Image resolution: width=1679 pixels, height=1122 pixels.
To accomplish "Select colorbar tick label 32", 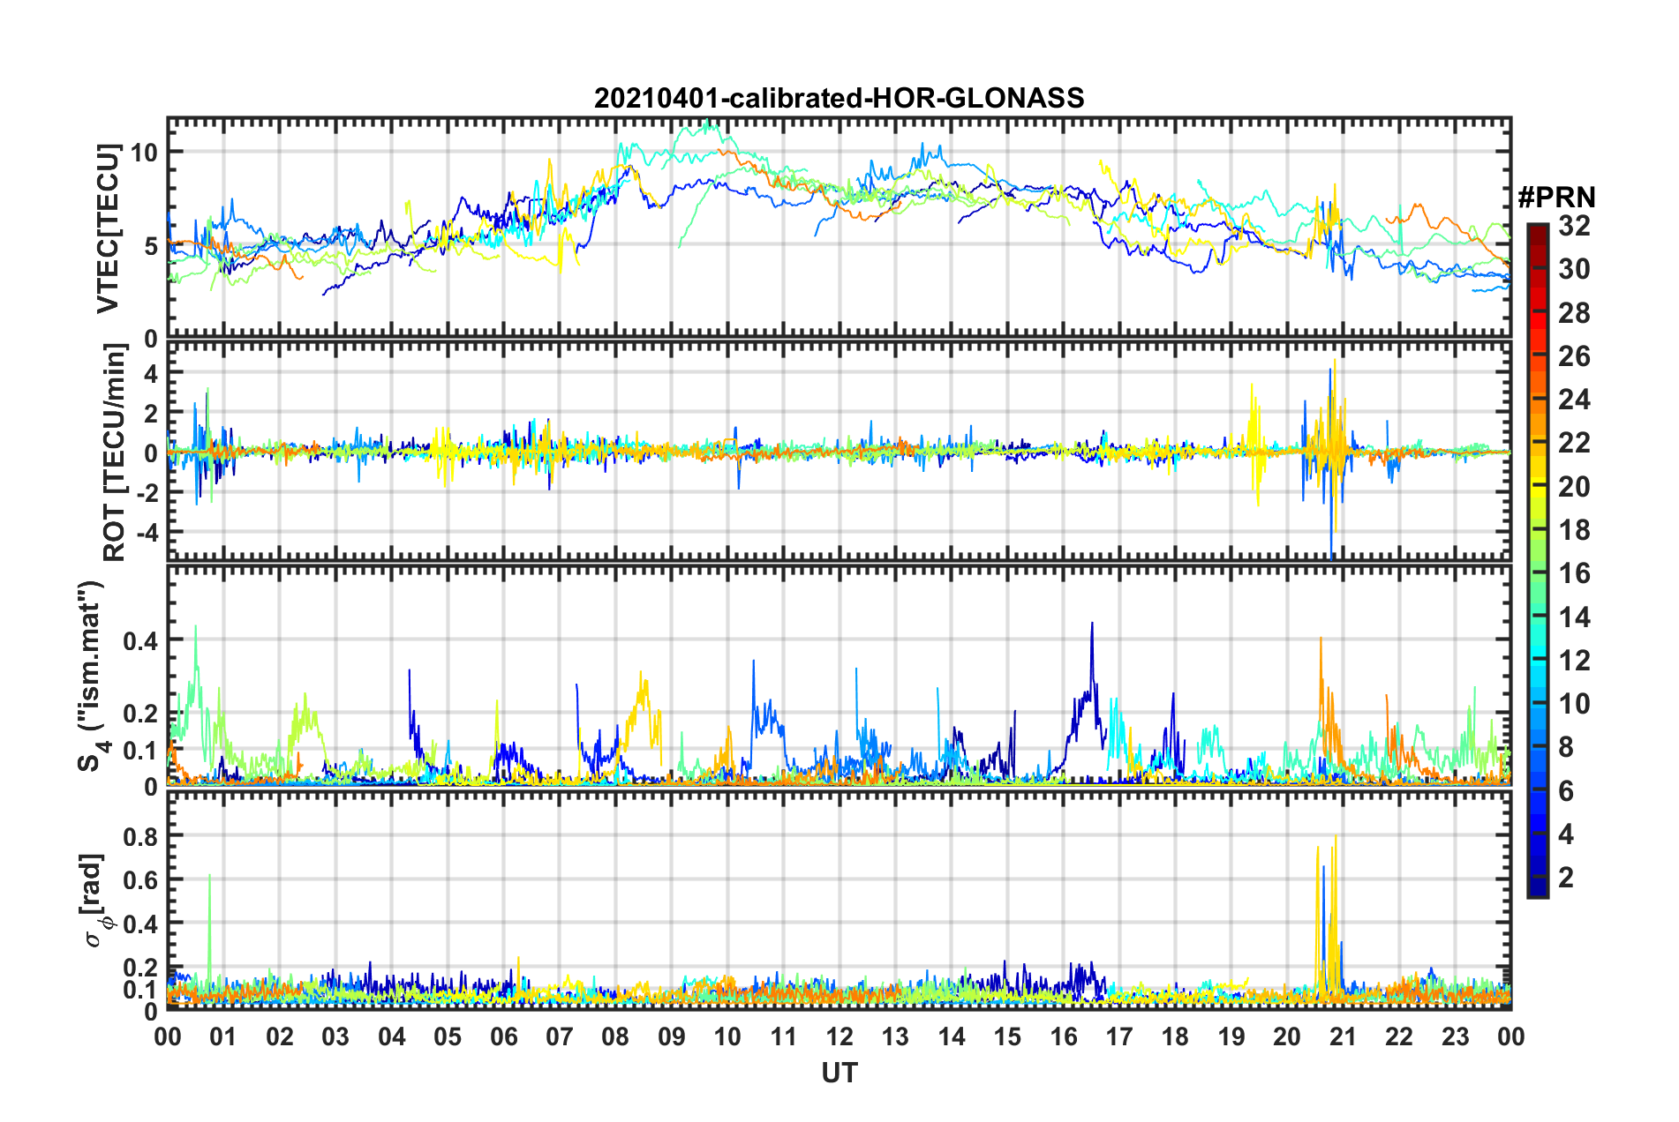I will (1574, 226).
